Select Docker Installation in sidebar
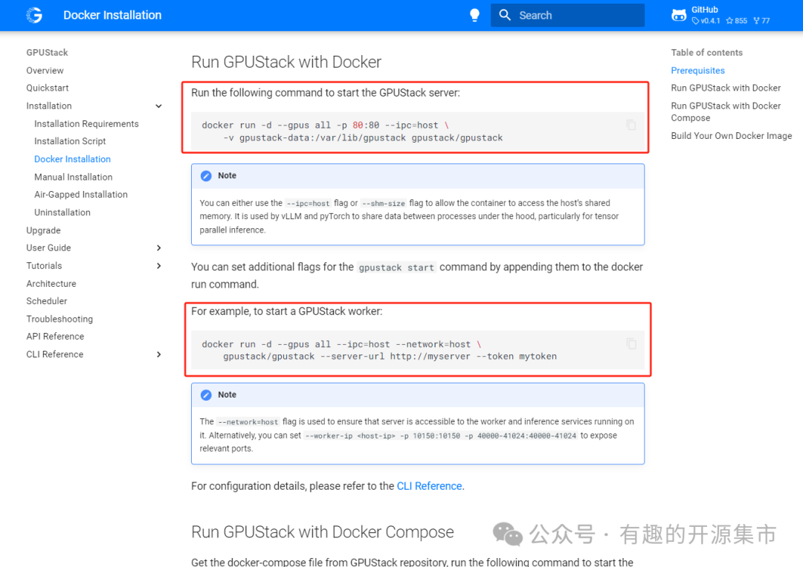The height and width of the screenshot is (567, 803). tap(72, 159)
